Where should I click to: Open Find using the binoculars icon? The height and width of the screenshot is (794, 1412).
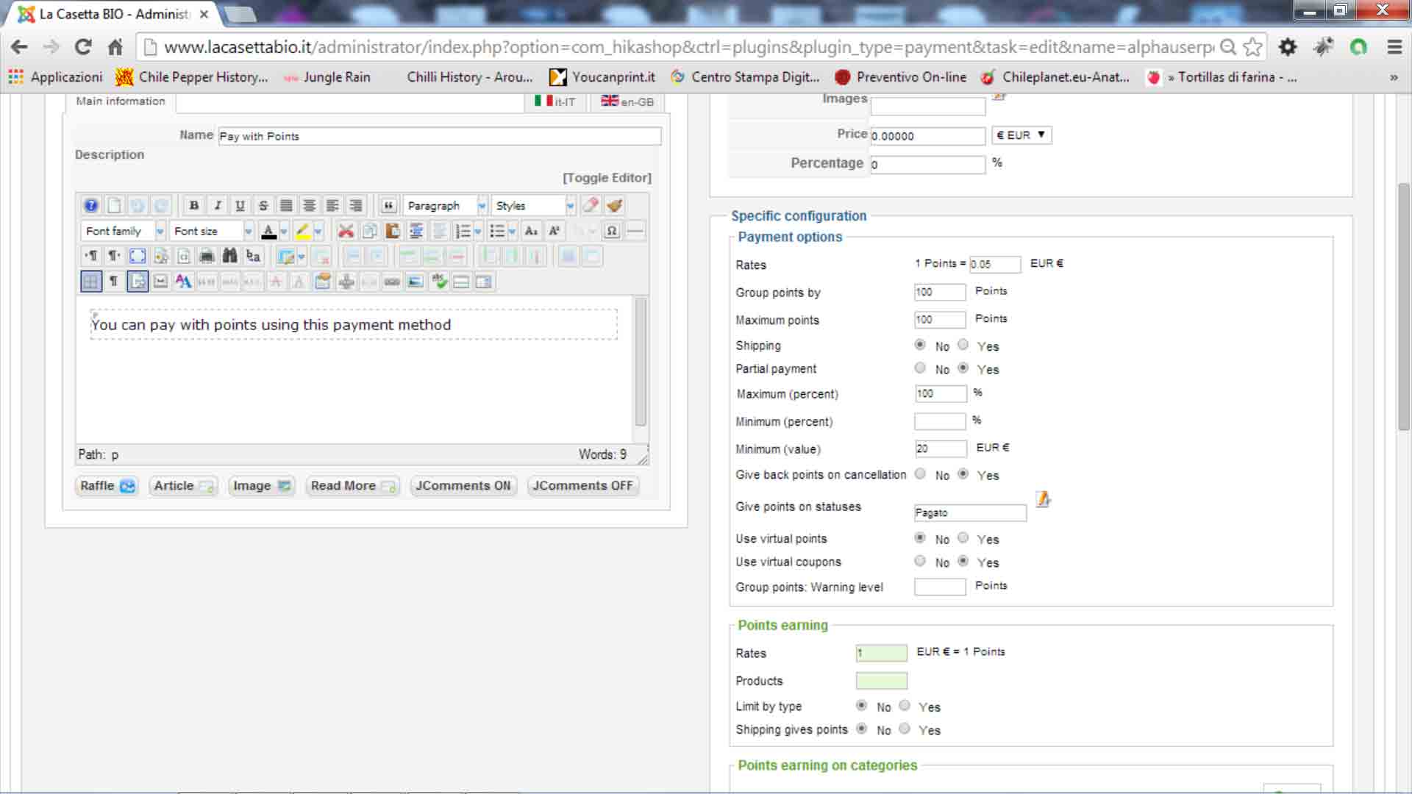point(229,256)
